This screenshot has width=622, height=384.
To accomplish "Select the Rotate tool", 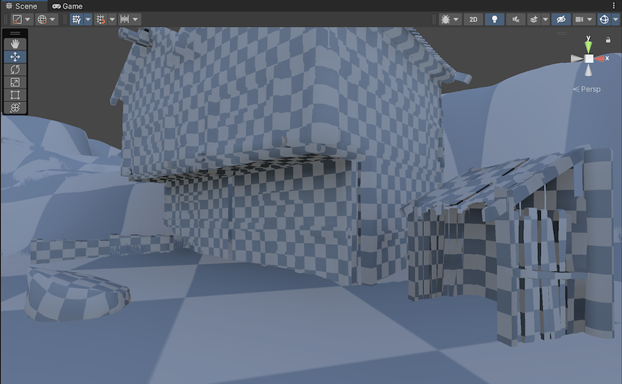I will tap(15, 69).
